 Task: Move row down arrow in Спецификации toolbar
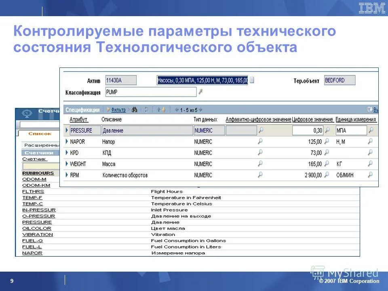(164, 110)
